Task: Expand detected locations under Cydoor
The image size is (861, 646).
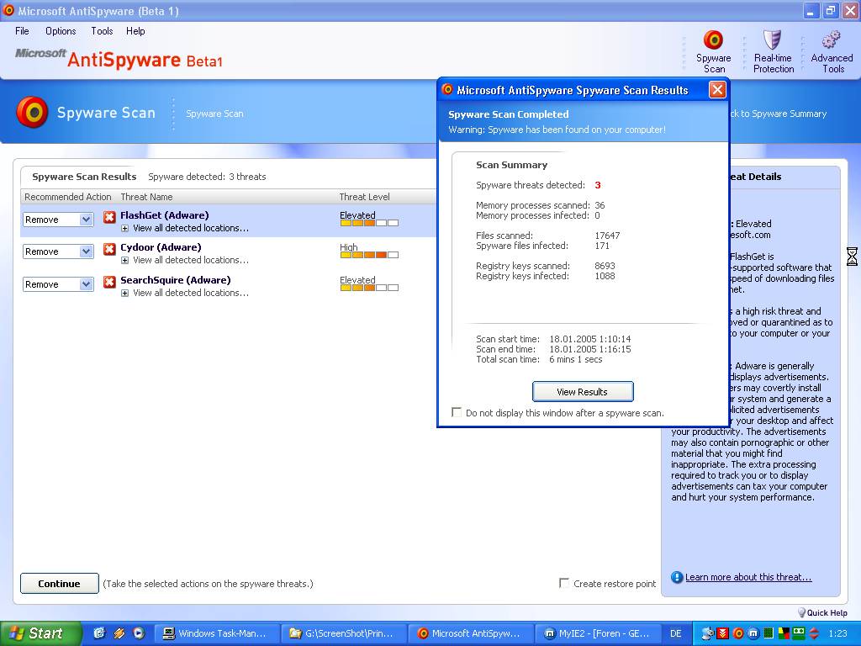Action: pos(124,261)
